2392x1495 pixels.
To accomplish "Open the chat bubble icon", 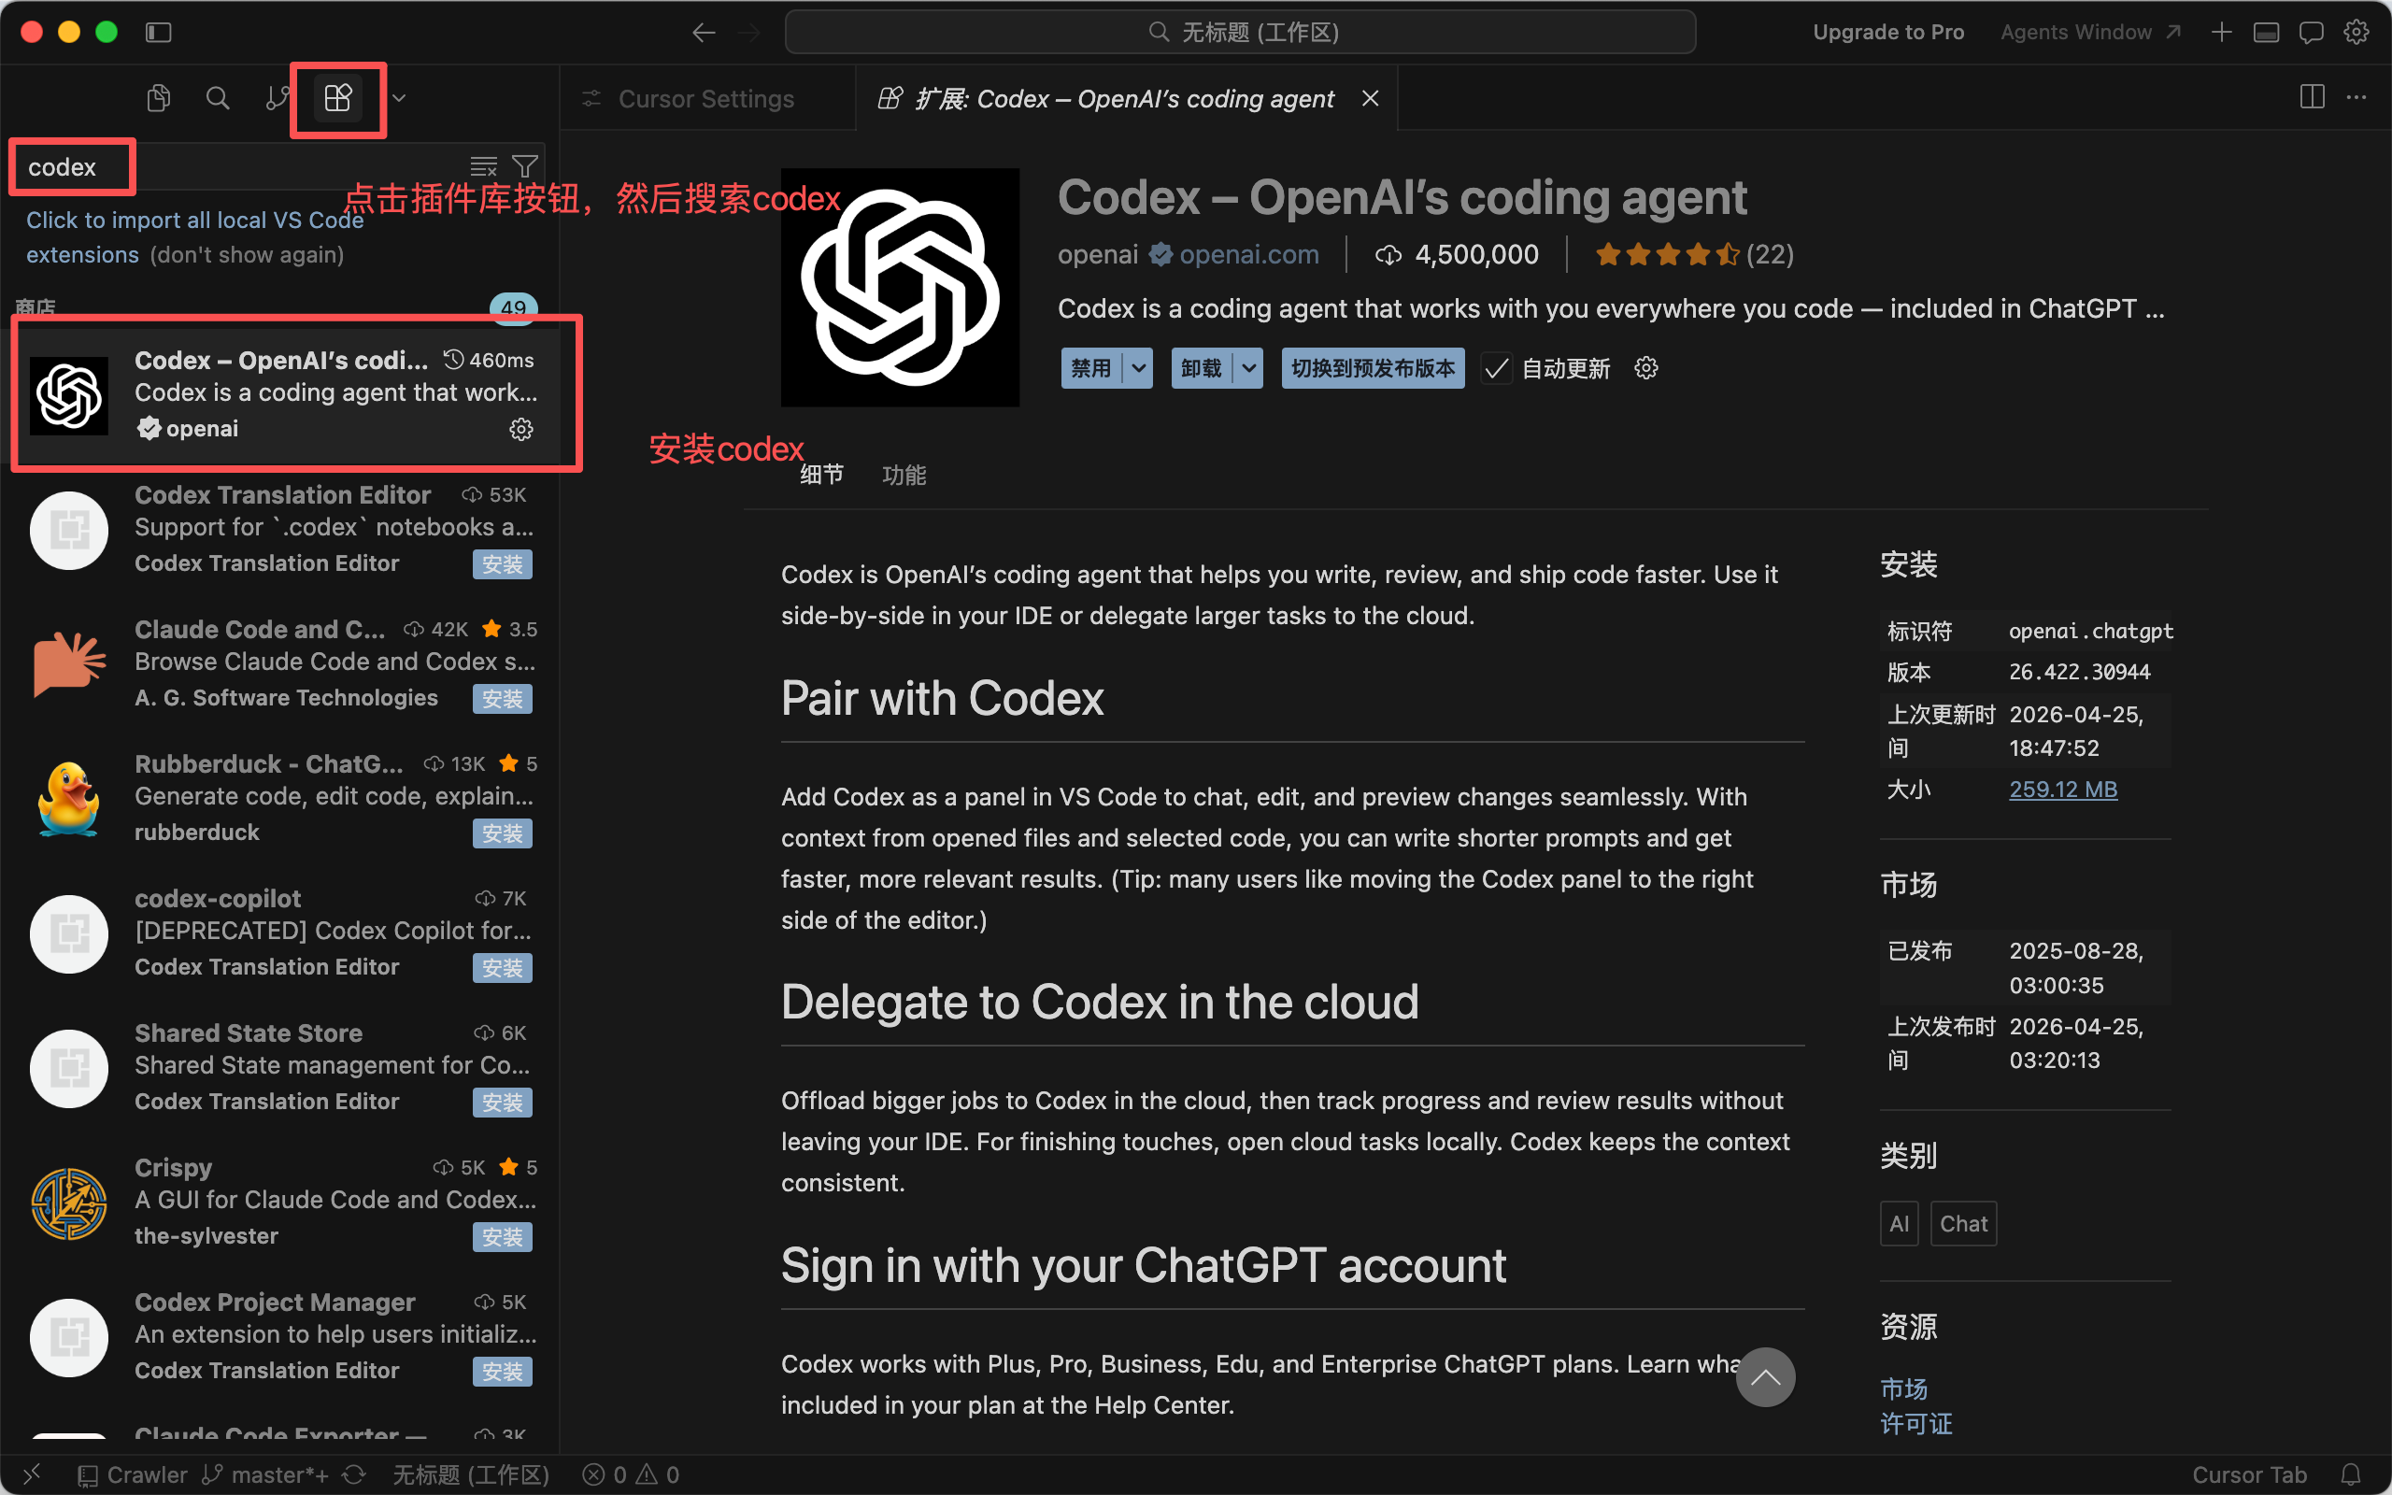I will point(2311,33).
